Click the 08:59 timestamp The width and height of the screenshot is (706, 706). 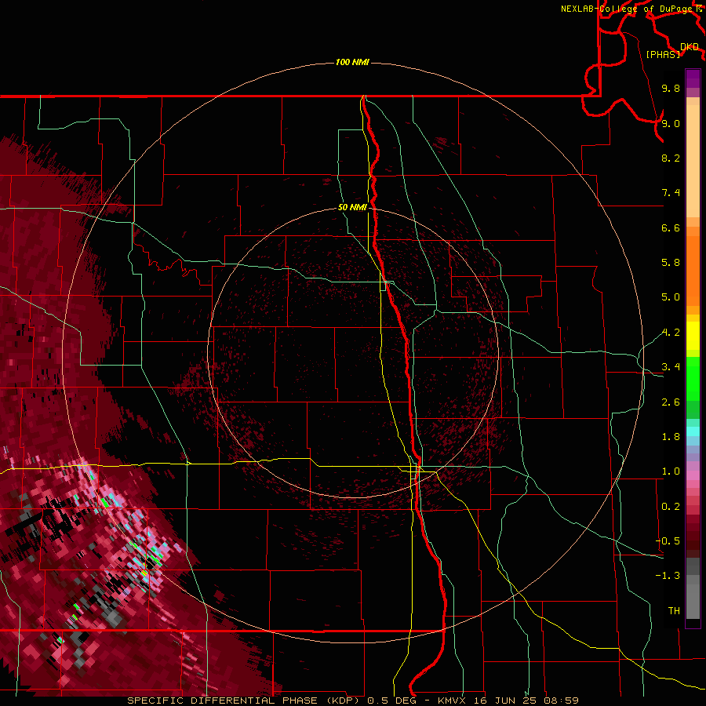click(x=561, y=701)
